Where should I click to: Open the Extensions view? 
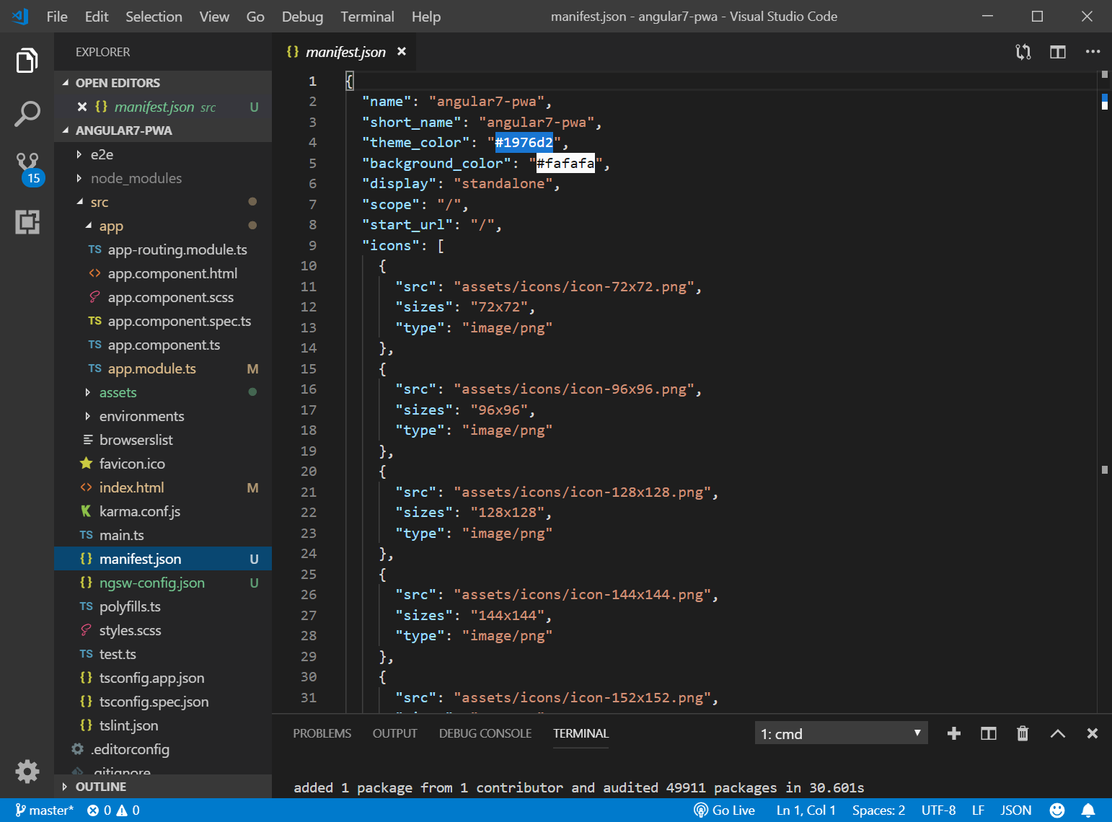point(27,222)
